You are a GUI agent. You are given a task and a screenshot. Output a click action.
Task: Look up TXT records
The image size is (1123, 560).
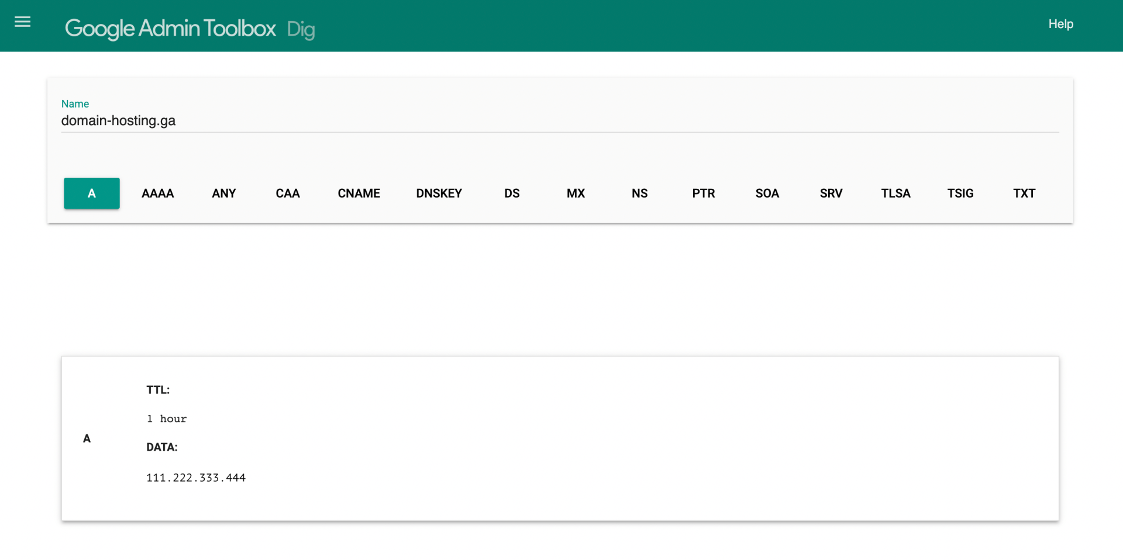(1024, 193)
